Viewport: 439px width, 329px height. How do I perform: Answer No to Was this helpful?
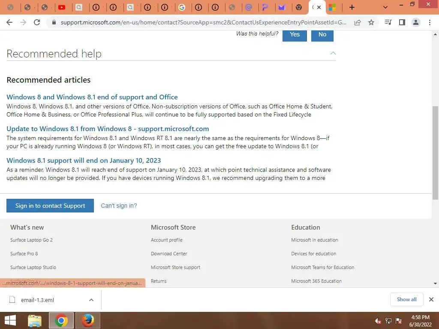tap(322, 35)
